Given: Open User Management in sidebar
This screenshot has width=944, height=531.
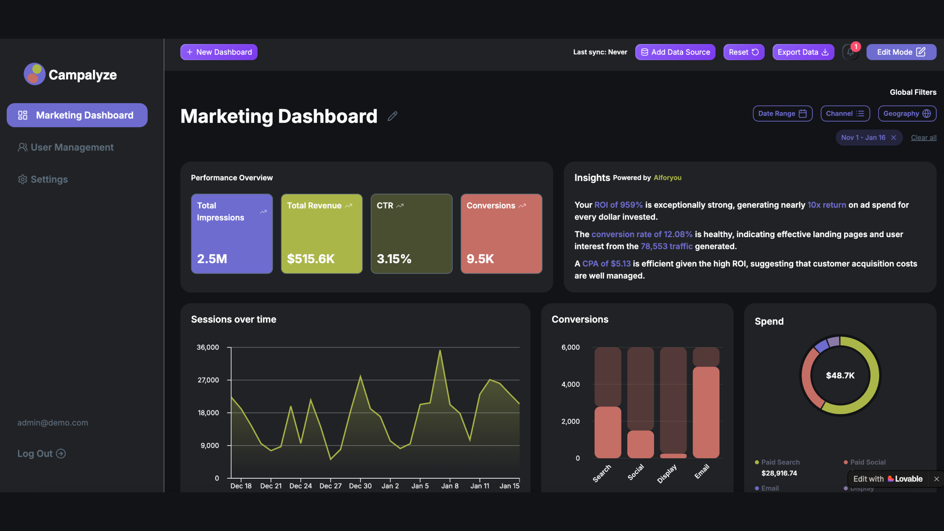Looking at the screenshot, I should 66,147.
